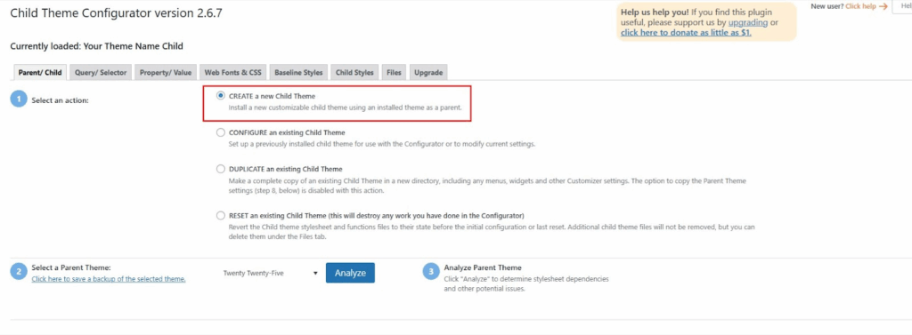
Task: Click the donate as little as $1 link
Action: (687, 33)
